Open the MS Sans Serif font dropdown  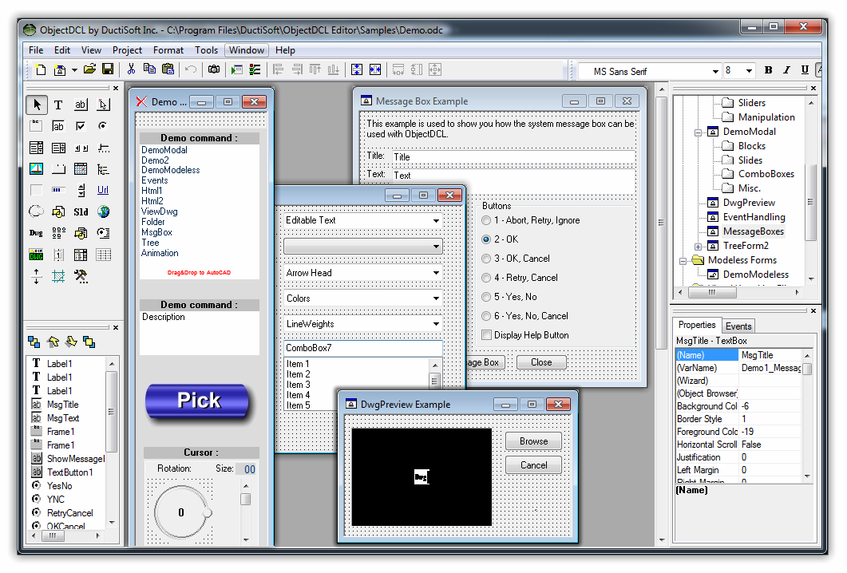[x=714, y=71]
